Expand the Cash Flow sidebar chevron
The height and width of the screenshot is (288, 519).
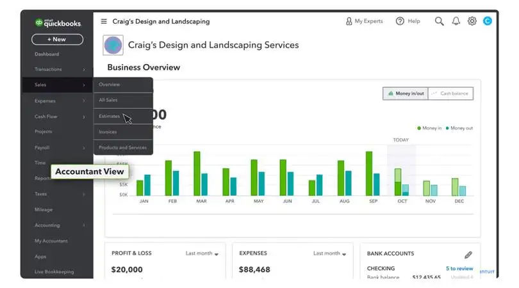point(84,116)
